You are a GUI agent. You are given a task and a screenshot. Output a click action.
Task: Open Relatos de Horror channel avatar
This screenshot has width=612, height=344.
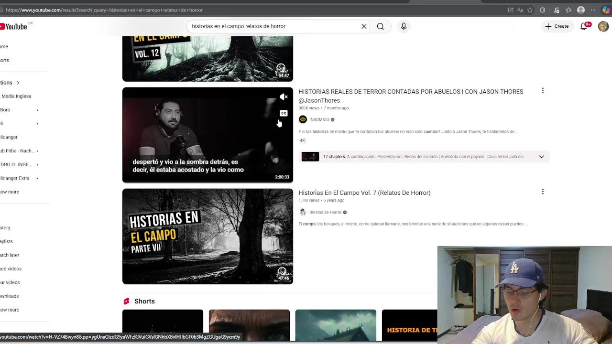303,212
